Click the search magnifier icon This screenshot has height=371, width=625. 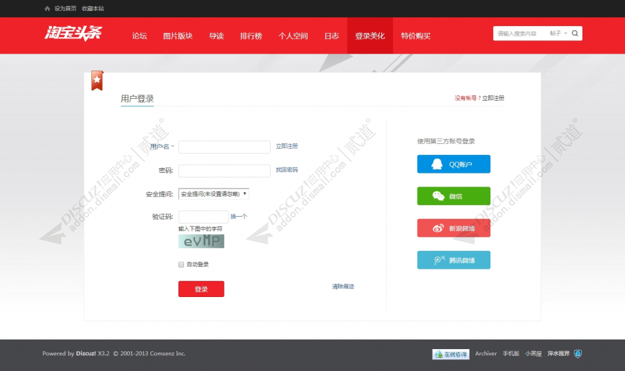(575, 34)
